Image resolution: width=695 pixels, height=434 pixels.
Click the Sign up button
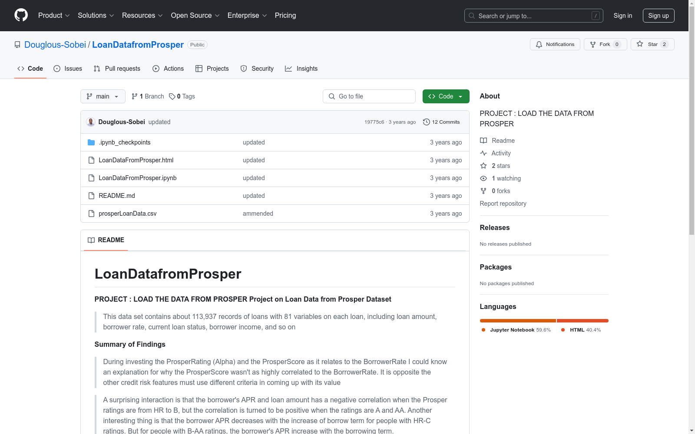point(659,15)
